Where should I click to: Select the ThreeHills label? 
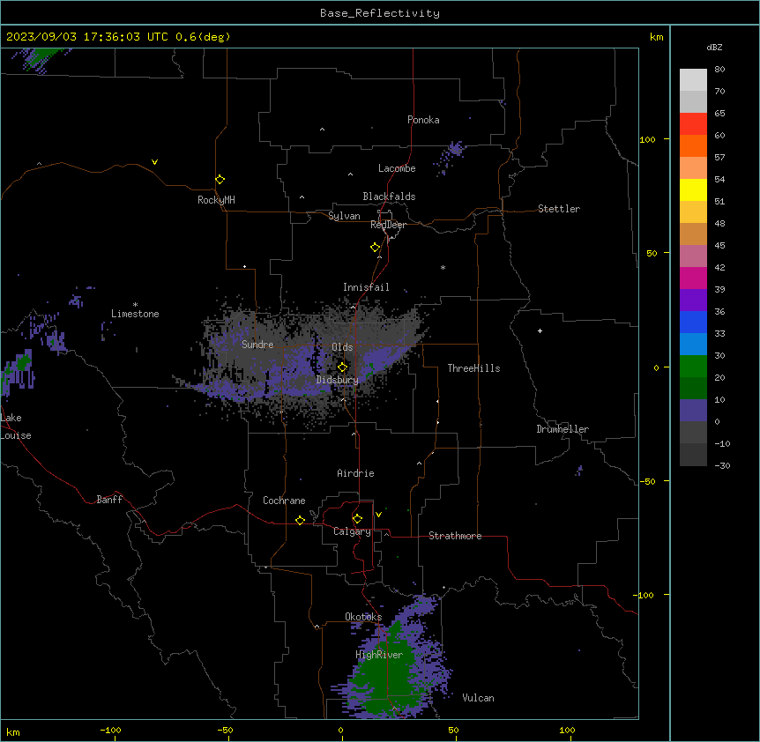473,368
